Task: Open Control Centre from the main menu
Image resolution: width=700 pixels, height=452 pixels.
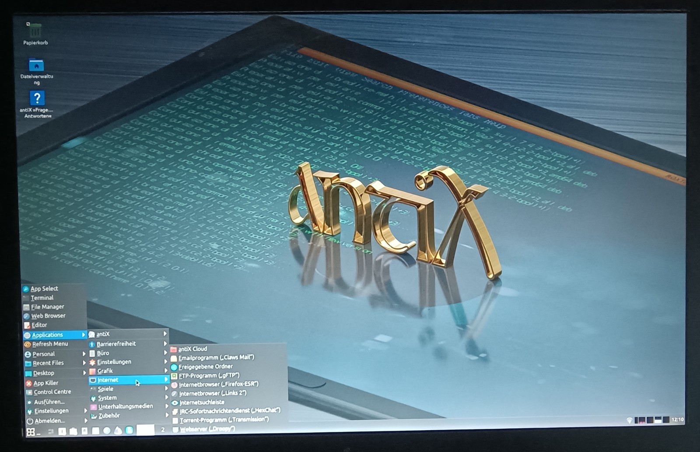Action: (56, 392)
